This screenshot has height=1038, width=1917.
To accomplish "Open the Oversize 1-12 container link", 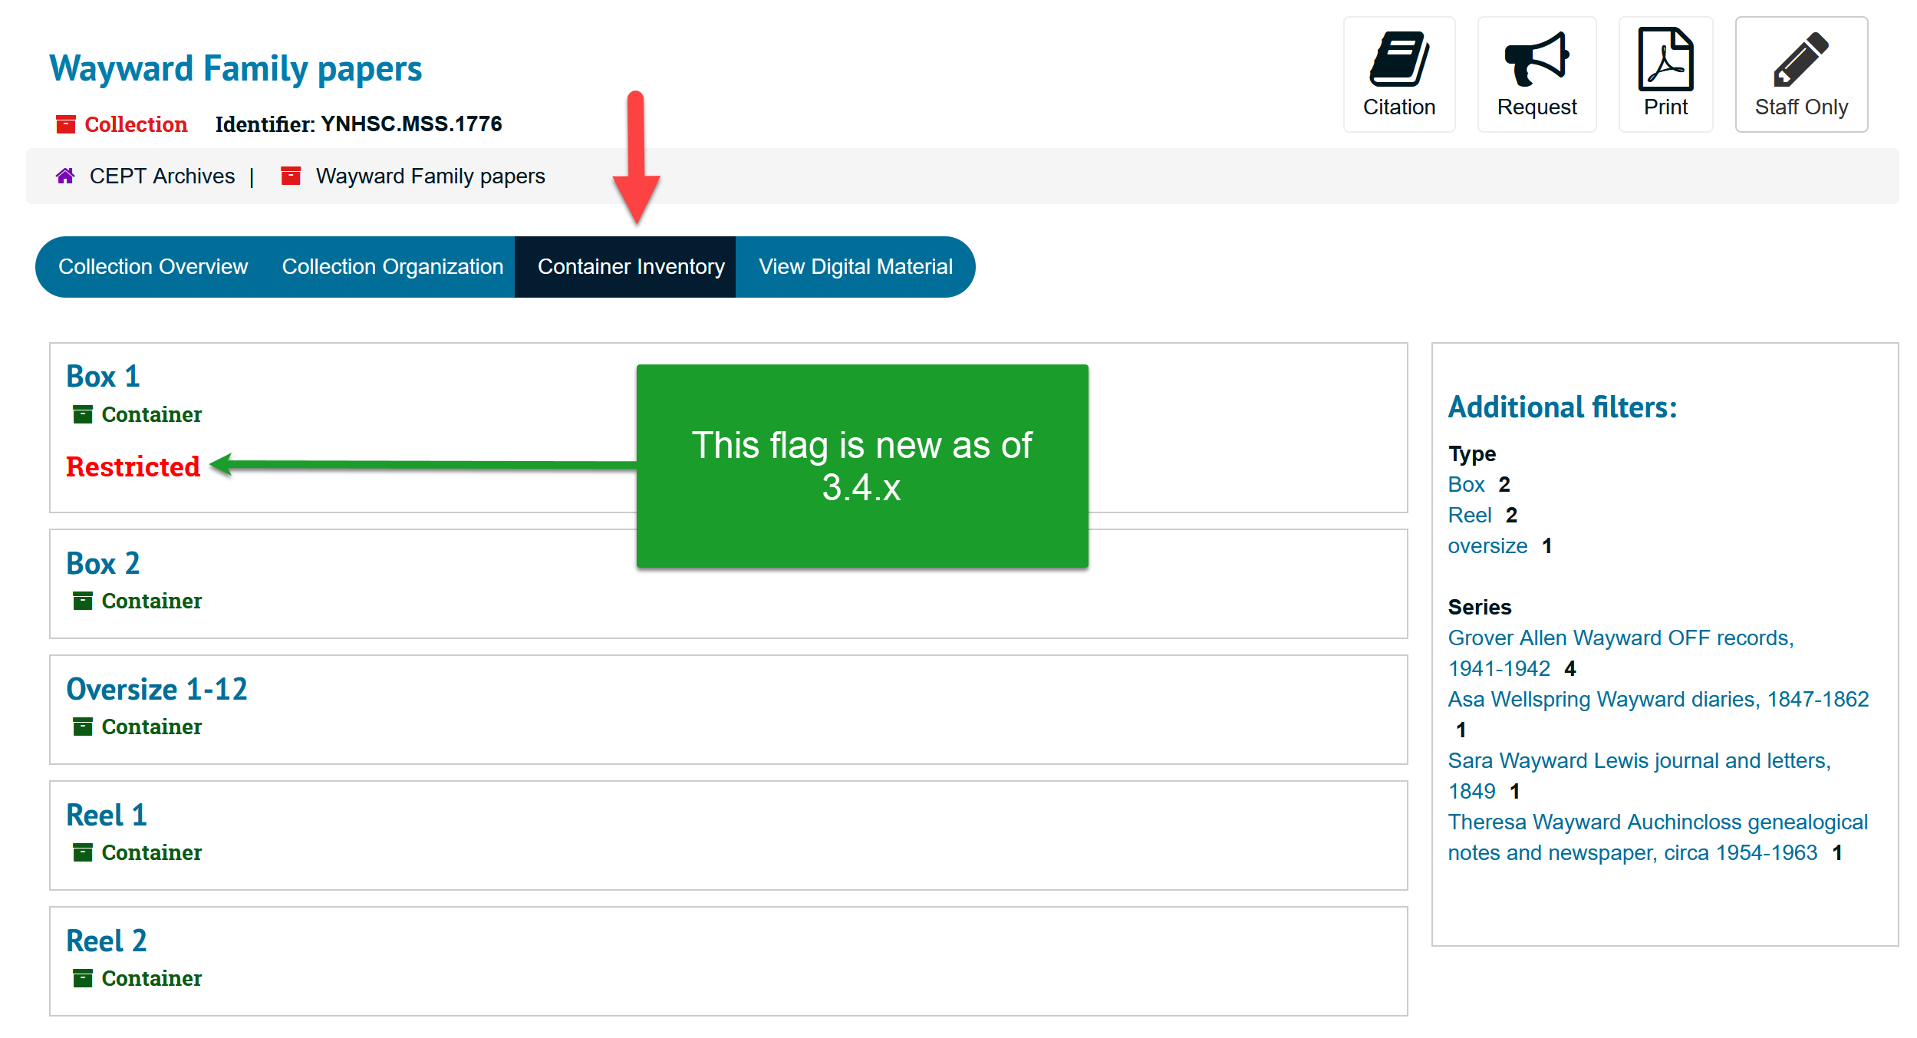I will coord(156,690).
